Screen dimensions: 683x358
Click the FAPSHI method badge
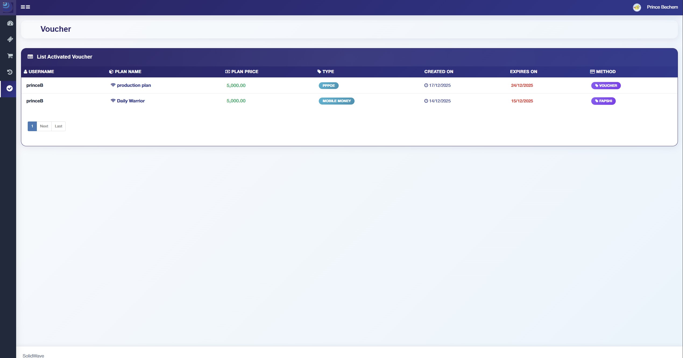tap(603, 101)
